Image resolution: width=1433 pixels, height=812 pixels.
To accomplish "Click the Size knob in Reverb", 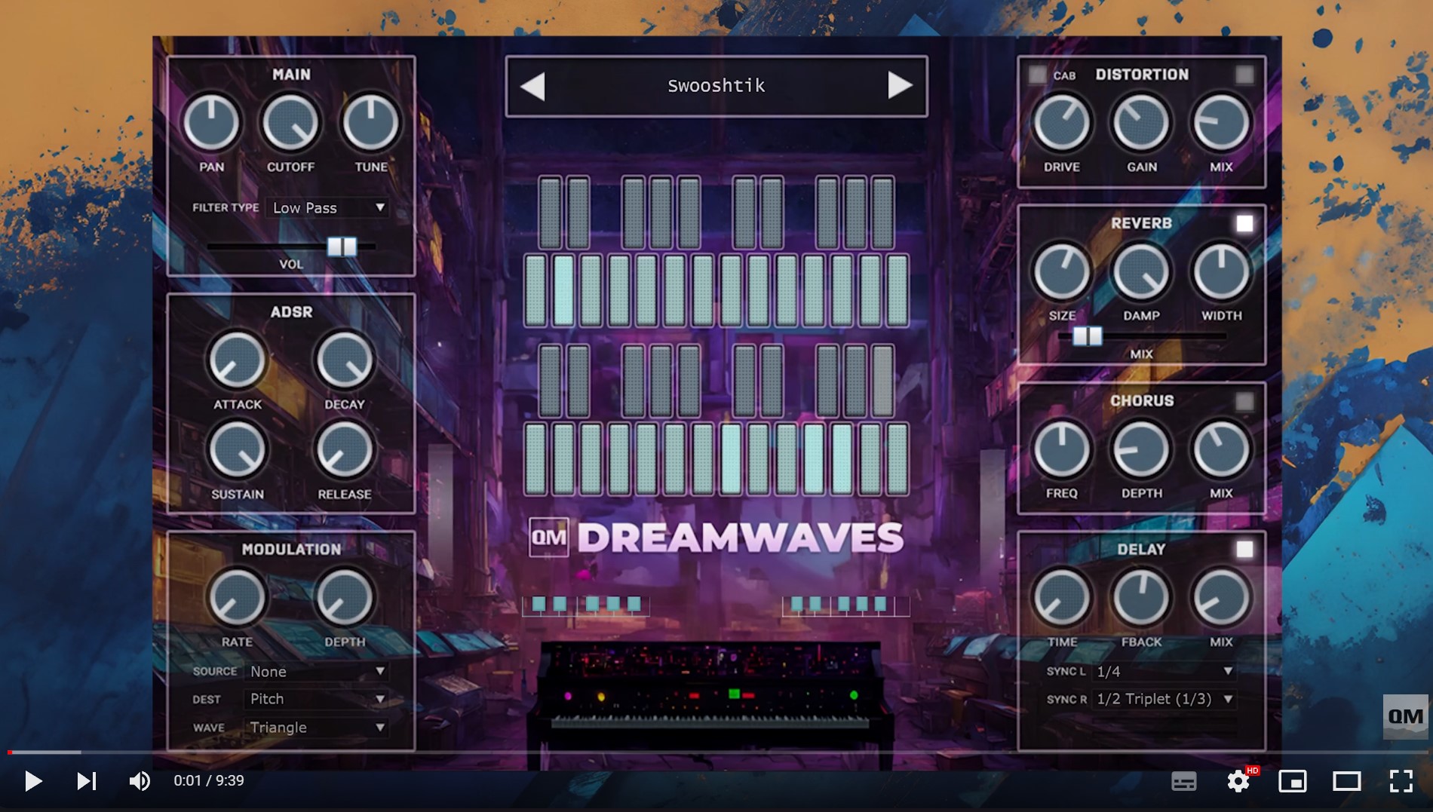I will 1062,271.
